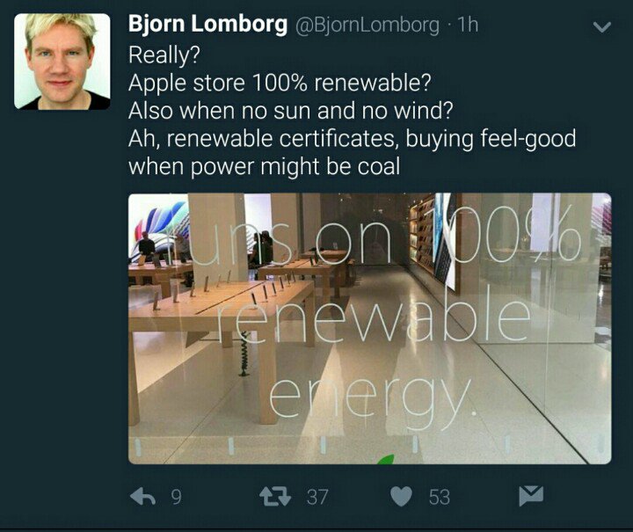Visit the Bjorn Lomborg display name
This screenshot has width=633, height=532.
[207, 25]
